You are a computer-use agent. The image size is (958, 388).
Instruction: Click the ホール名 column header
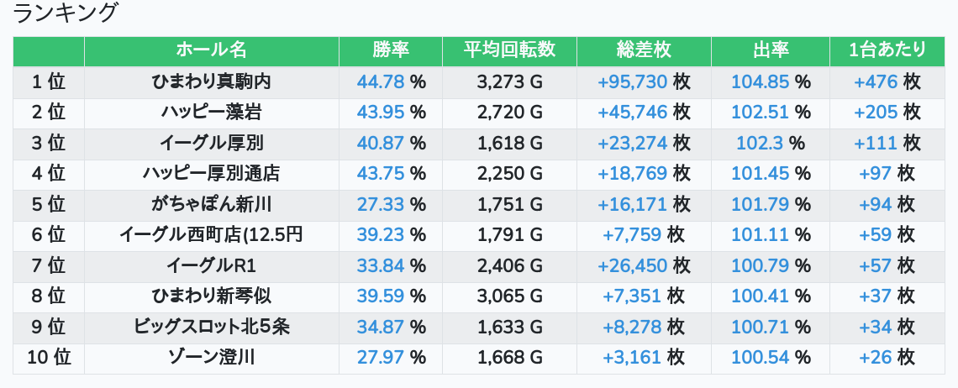[x=211, y=50]
